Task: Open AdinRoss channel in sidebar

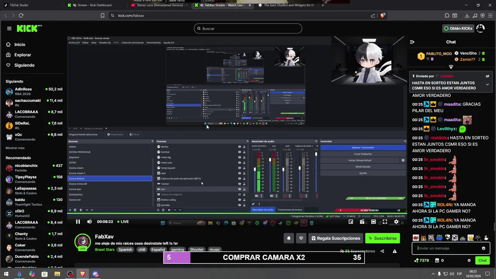Action: click(34, 91)
